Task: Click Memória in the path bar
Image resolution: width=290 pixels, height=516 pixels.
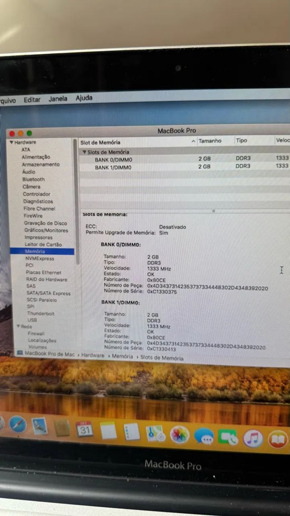Action: [x=122, y=356]
